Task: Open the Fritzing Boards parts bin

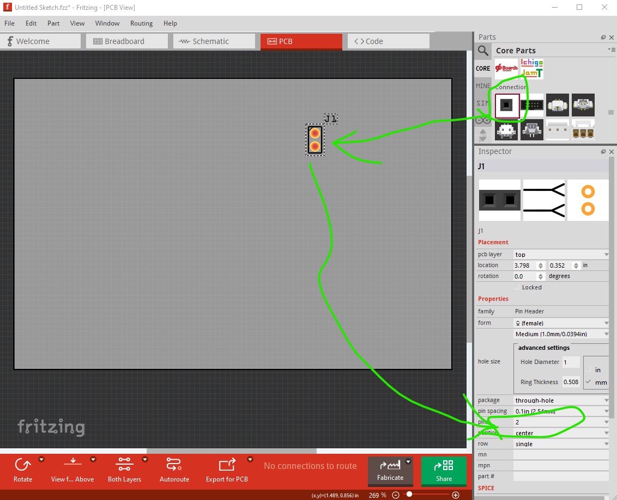Action: coord(506,69)
